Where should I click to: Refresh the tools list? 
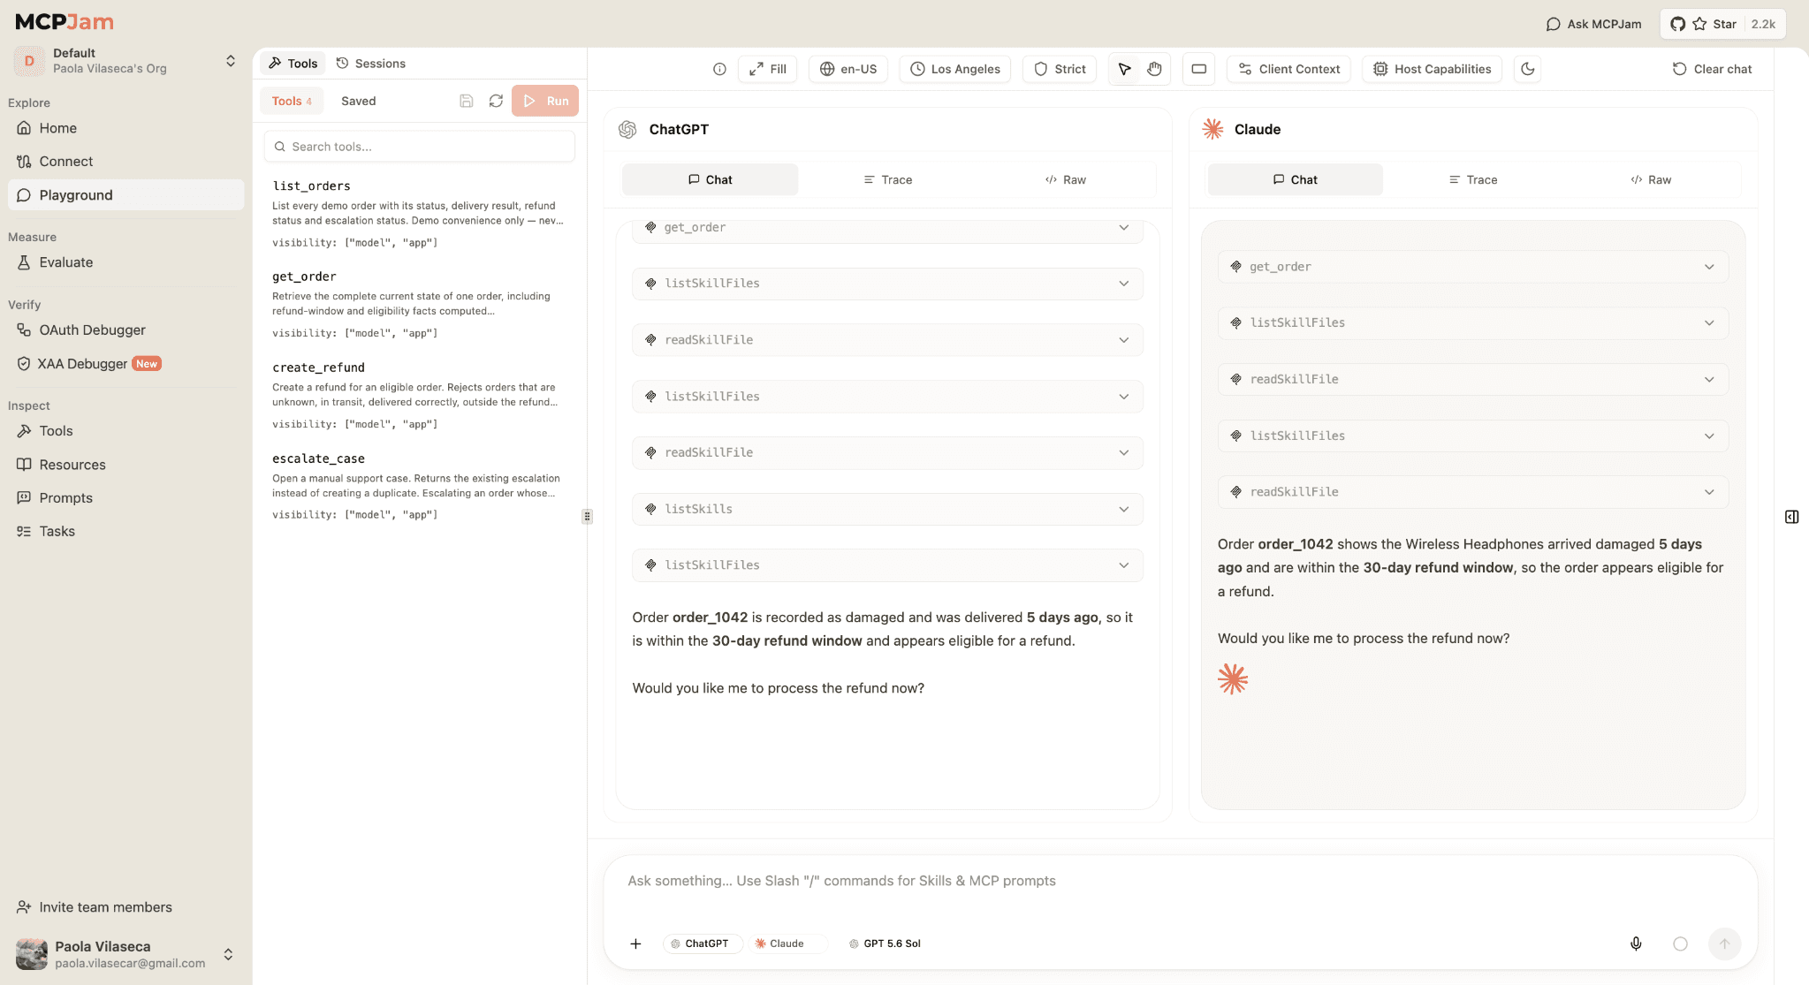point(496,101)
